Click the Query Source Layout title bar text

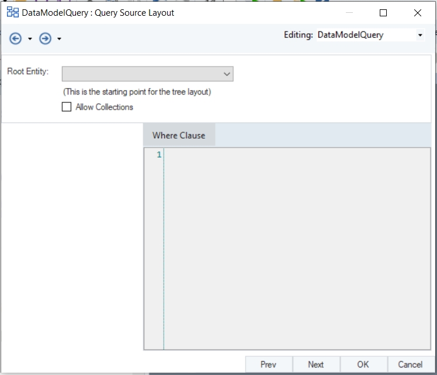click(98, 12)
